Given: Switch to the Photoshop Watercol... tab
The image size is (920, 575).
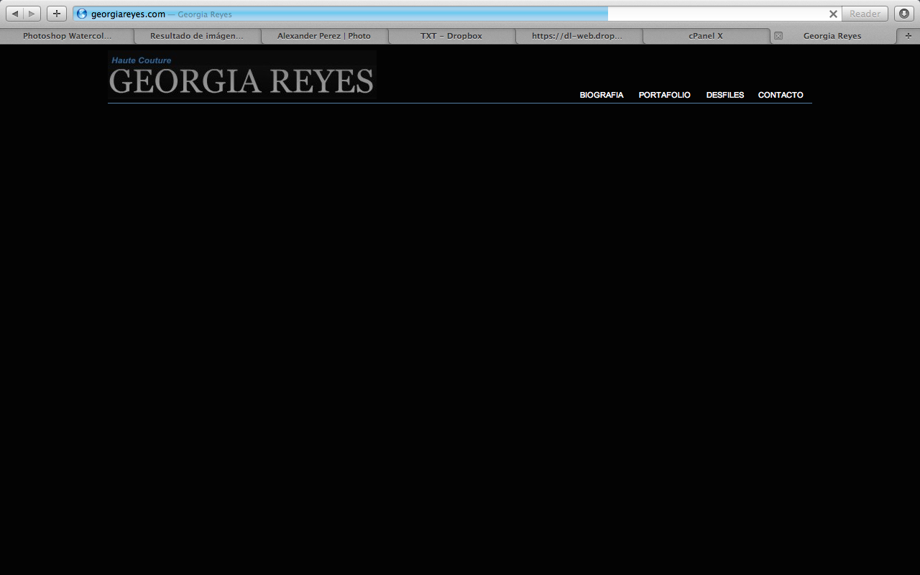Looking at the screenshot, I should (67, 36).
